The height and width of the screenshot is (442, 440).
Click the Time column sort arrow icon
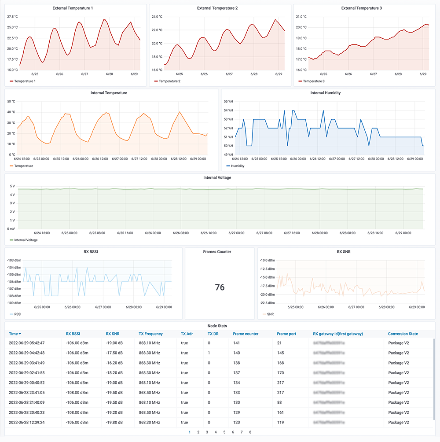click(x=20, y=334)
